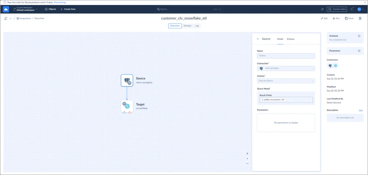This screenshot has height=175, width=368.
Task: Select the Snowflake Target node icon
Action: click(127, 106)
